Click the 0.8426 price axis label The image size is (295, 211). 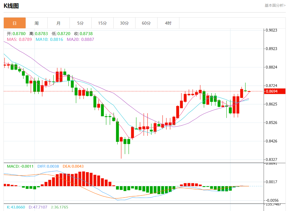point(271,141)
